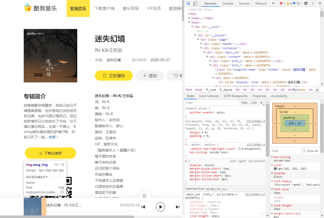Select the 658 × 24 content box
Screen dimensions: 324x218
[295, 123]
